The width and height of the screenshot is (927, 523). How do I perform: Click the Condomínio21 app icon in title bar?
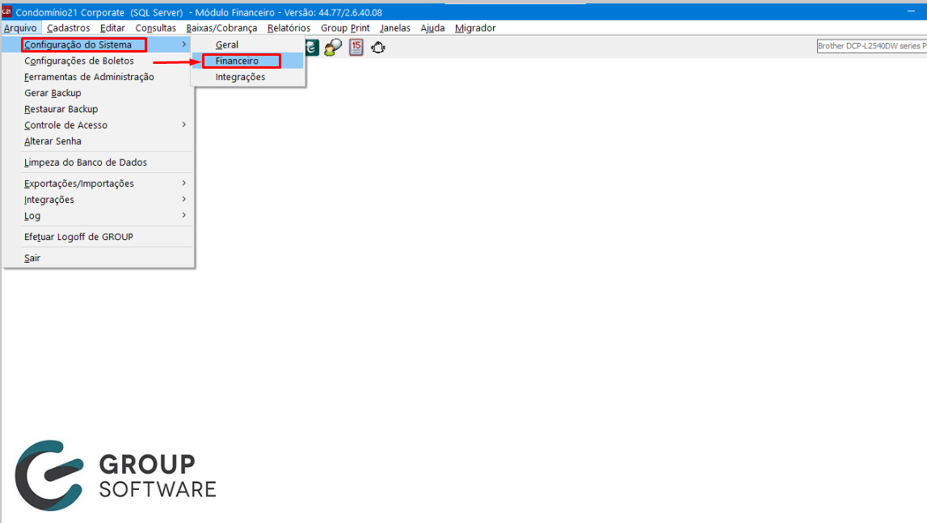pyautogui.click(x=7, y=12)
